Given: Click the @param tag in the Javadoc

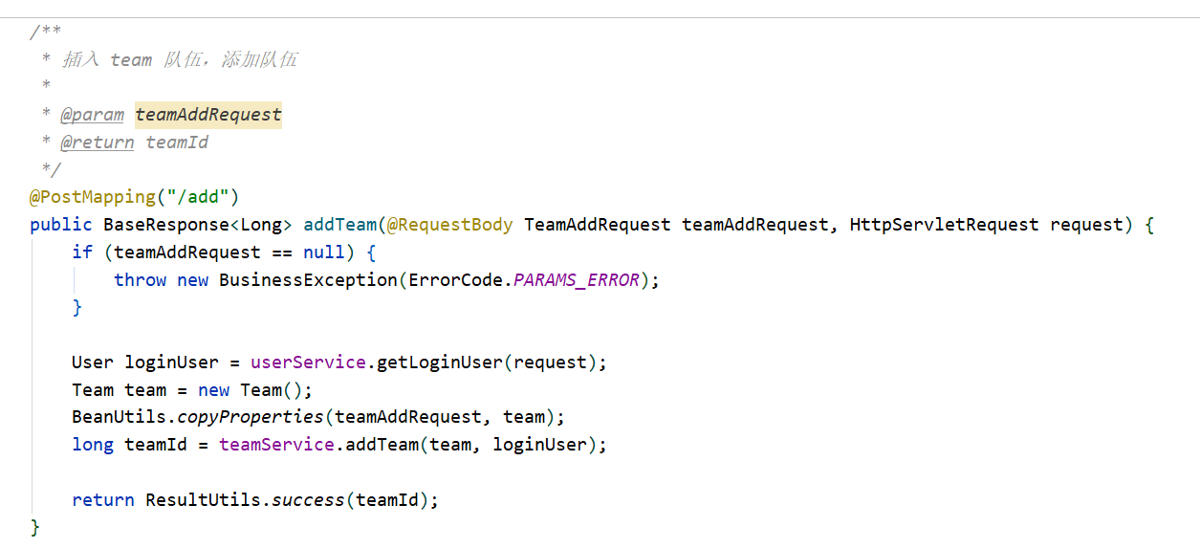Looking at the screenshot, I should click(x=93, y=115).
